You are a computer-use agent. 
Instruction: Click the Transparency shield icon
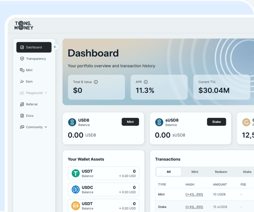point(22,59)
